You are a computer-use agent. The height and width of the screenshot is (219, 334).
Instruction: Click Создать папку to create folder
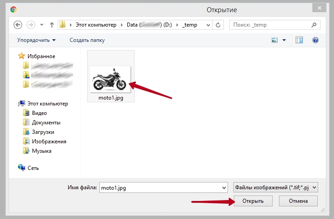[x=87, y=40]
